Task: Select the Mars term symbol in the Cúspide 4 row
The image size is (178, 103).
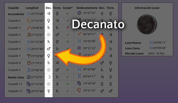Action: (57, 35)
